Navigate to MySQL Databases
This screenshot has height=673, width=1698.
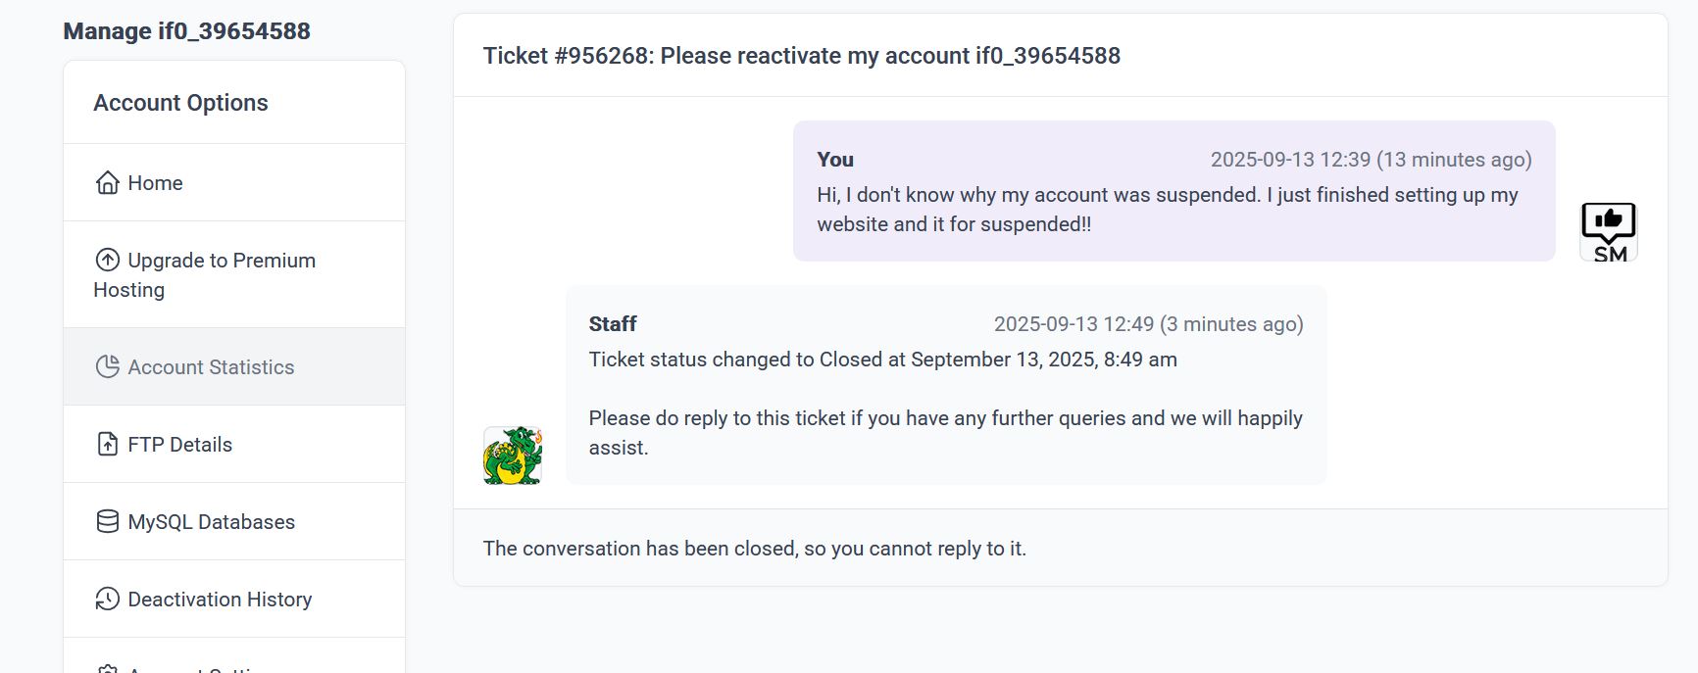(211, 522)
